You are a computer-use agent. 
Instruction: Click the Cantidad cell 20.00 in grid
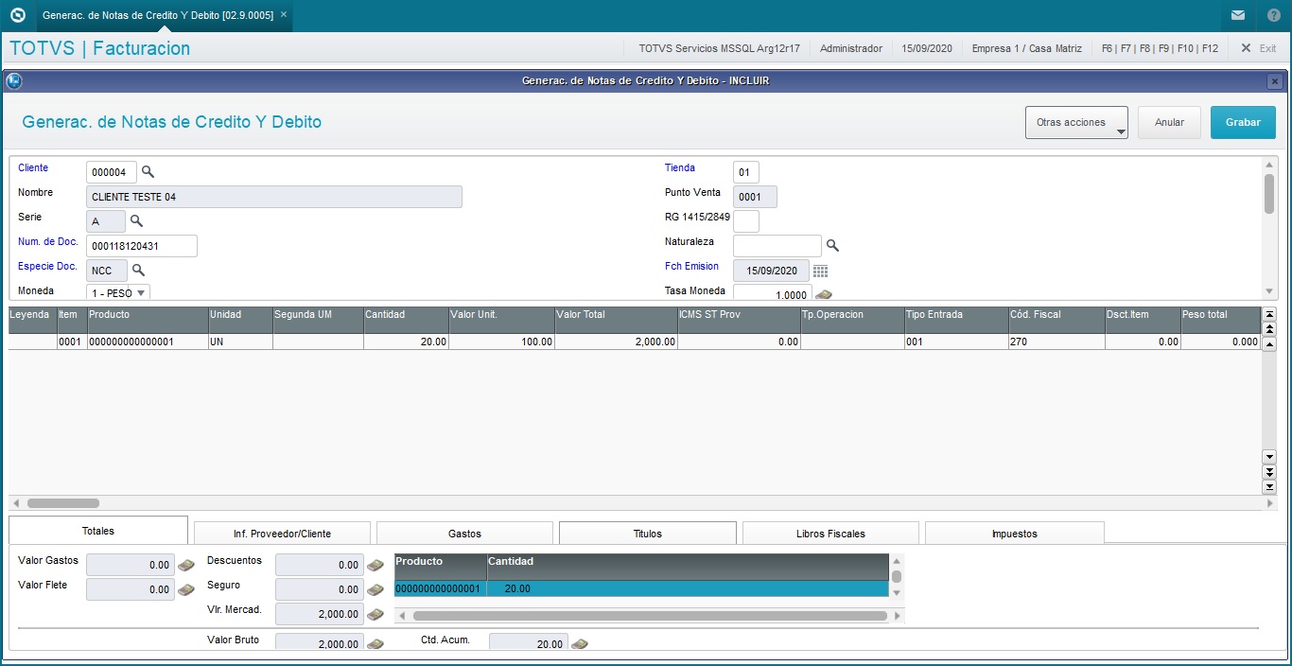[x=407, y=342]
